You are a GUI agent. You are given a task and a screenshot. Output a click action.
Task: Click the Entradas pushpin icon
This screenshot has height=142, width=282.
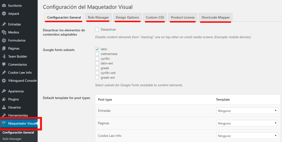click(4, 24)
